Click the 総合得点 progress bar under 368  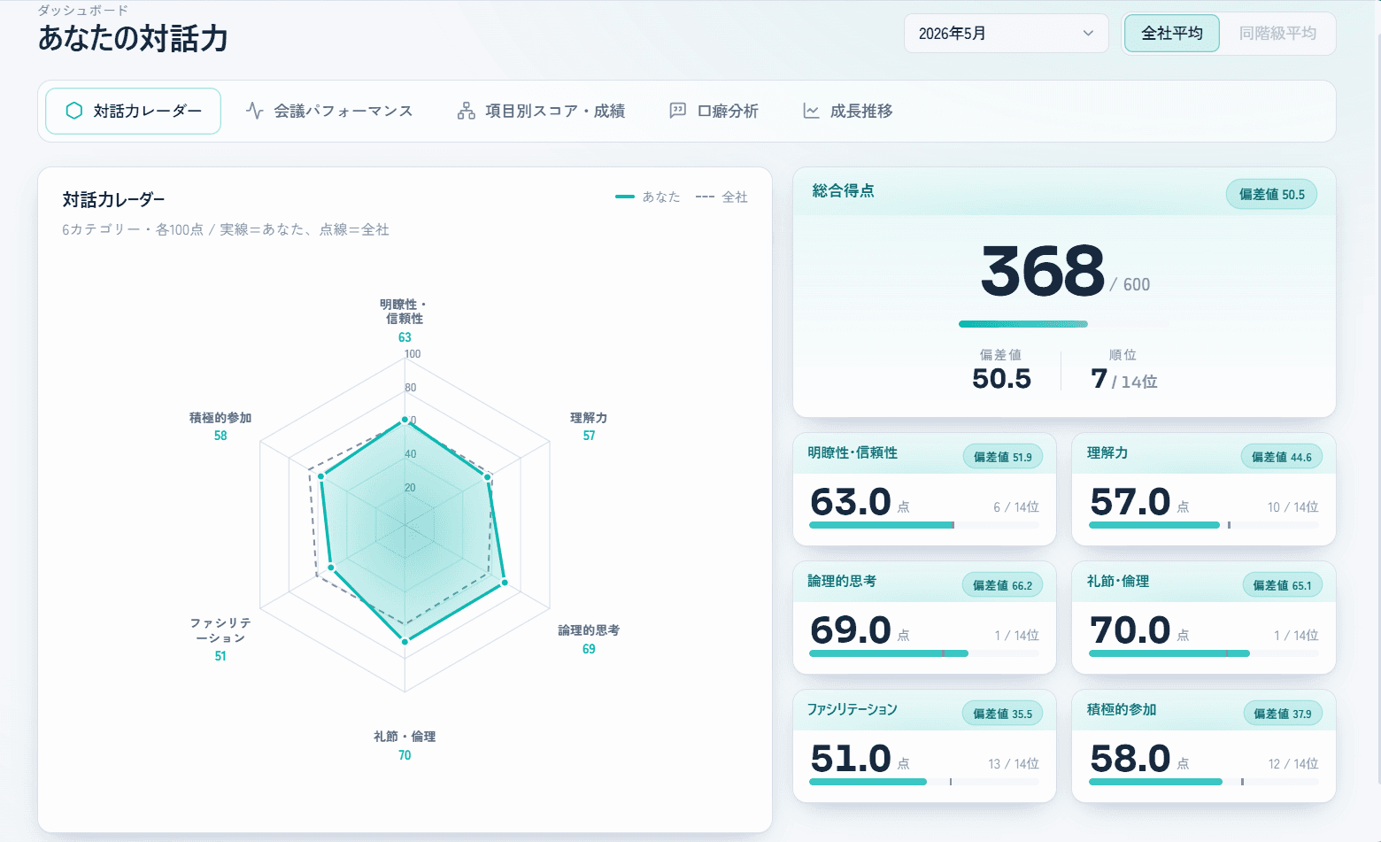tap(1064, 324)
